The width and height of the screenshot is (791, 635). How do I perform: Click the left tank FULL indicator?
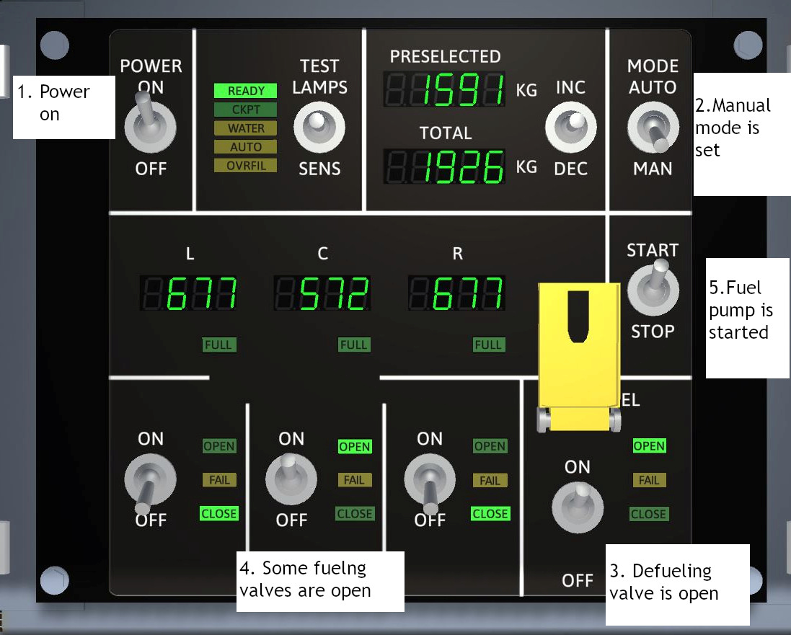click(x=218, y=345)
